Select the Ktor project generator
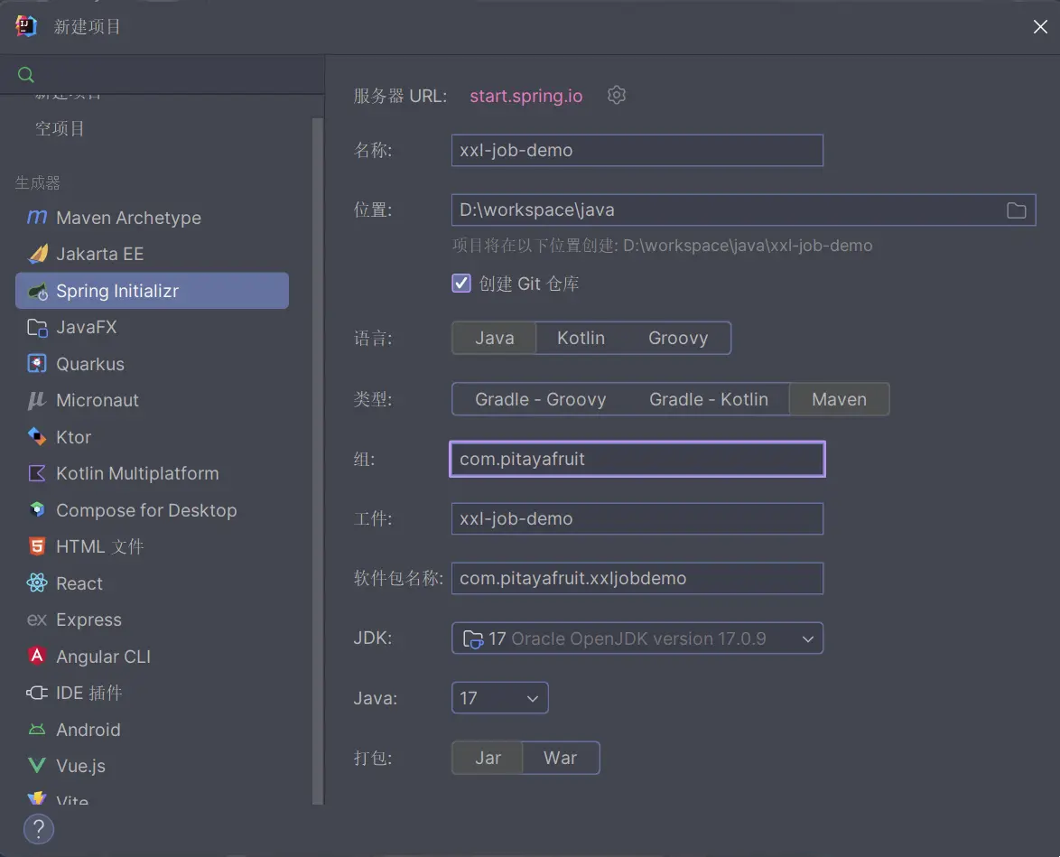This screenshot has width=1060, height=857. [72, 437]
